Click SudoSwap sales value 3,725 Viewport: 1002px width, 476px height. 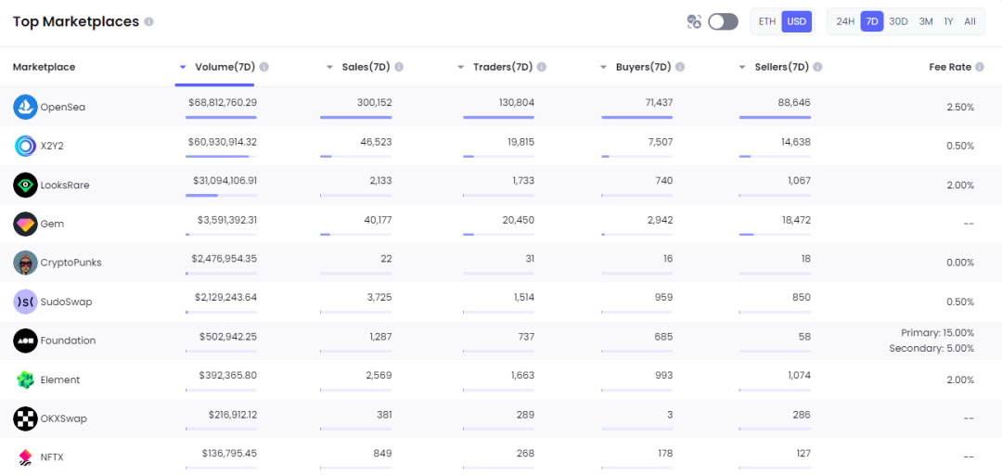pyautogui.click(x=379, y=297)
